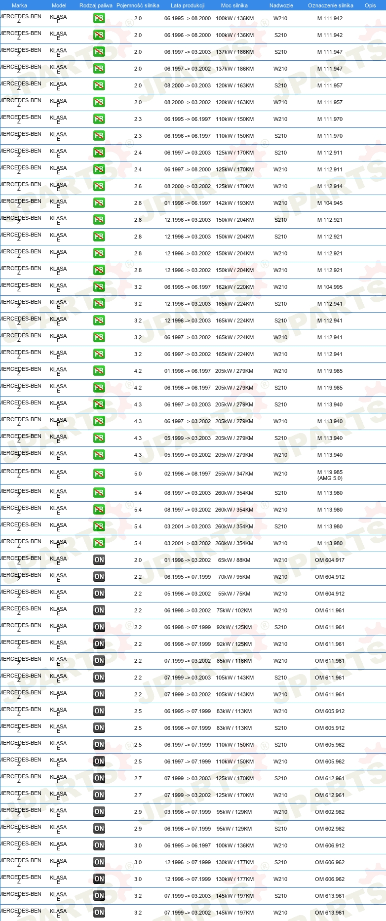Click ON icon in W210 OM 612.961 row
The width and height of the screenshot is (386, 921).
[99, 795]
